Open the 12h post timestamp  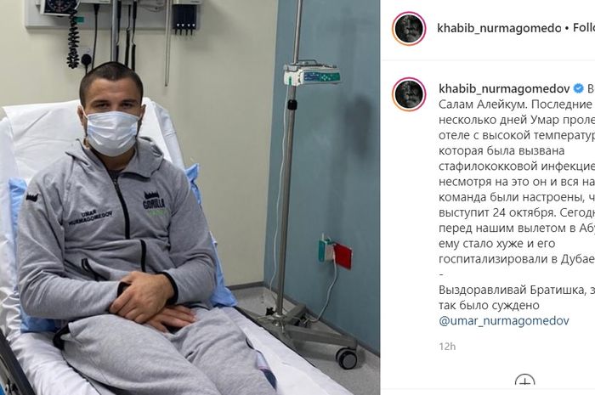pyautogui.click(x=447, y=346)
